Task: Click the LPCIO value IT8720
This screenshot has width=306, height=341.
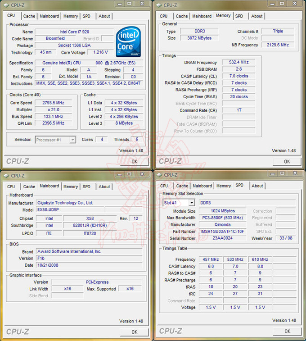Action: click(x=90, y=233)
